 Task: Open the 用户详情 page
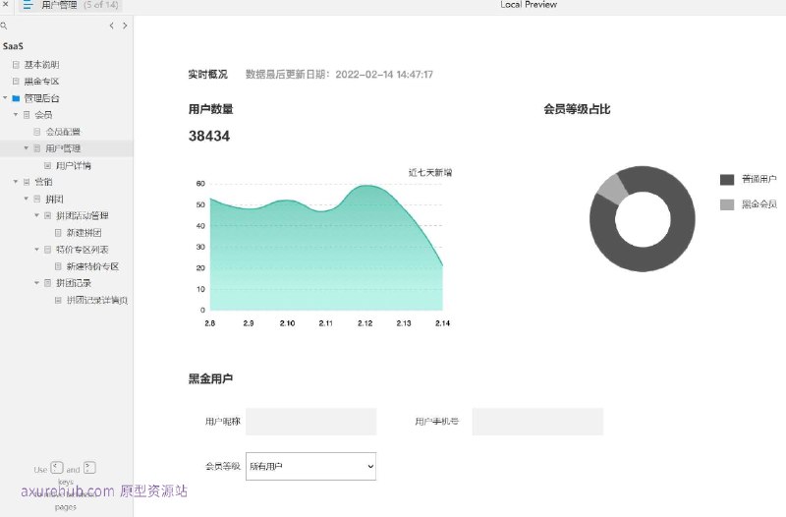[x=73, y=165]
